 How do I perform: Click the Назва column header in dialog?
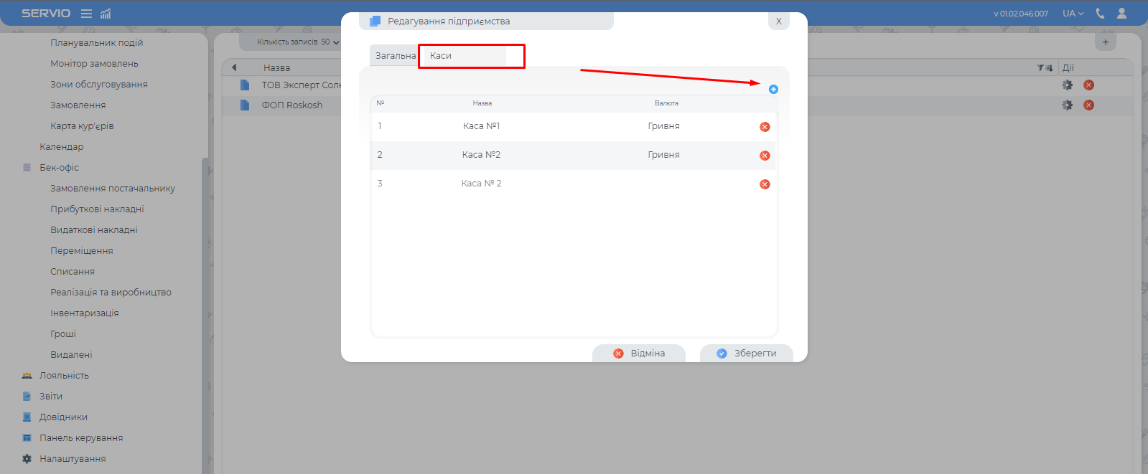pos(482,103)
